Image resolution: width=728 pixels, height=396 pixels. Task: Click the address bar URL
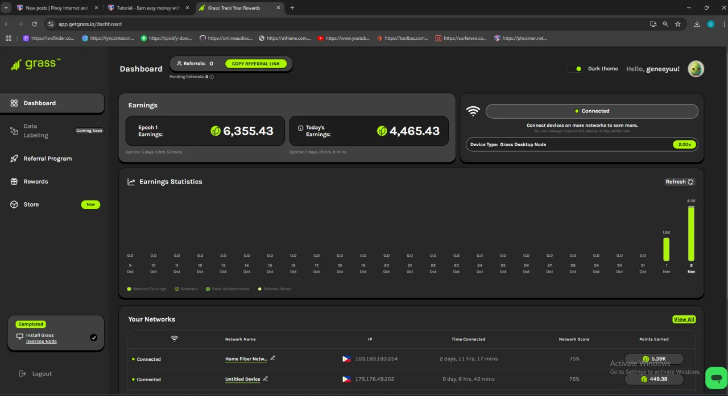click(90, 24)
